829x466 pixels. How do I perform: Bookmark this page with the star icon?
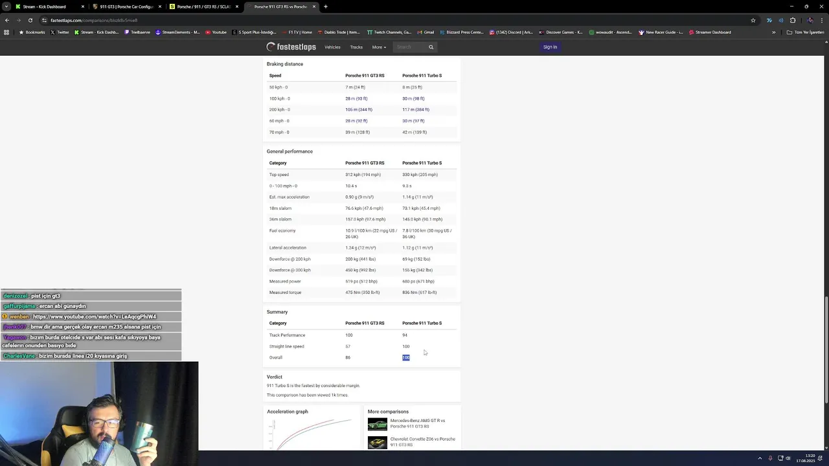pyautogui.click(x=753, y=20)
